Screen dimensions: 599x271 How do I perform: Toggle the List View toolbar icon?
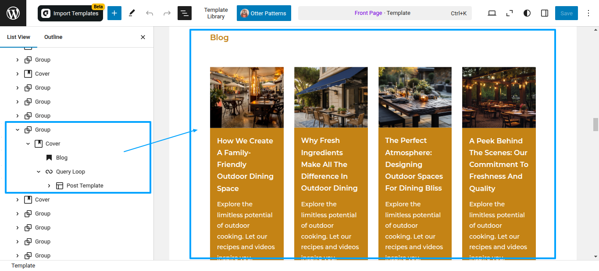pyautogui.click(x=185, y=13)
